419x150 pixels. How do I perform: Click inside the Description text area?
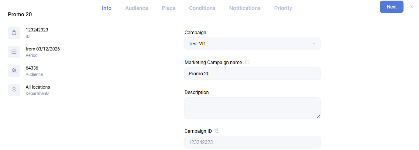coord(252,108)
